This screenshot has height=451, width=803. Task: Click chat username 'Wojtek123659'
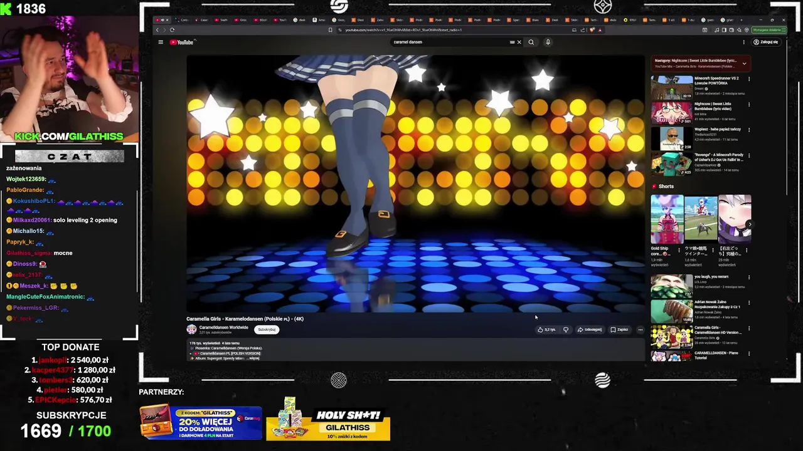(26, 179)
